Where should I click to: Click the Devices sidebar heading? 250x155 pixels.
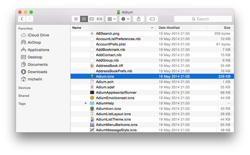point(24,88)
